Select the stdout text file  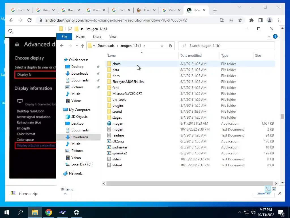pyautogui.click(x=117, y=165)
